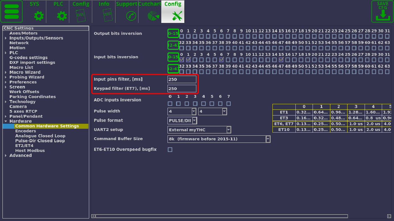The image size is (394, 221).
Task: Open SYS gear settings
Action: click(x=38, y=16)
